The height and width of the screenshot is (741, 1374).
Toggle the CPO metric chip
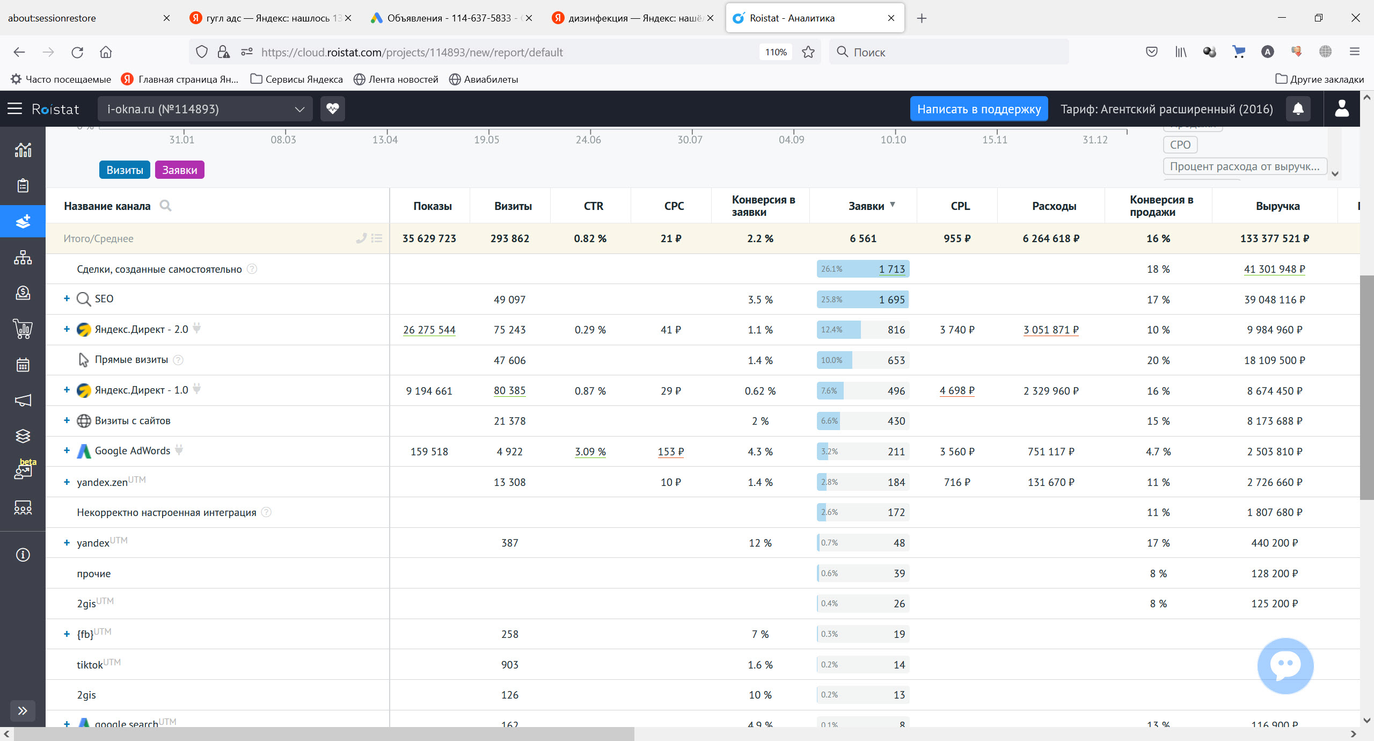tap(1180, 145)
